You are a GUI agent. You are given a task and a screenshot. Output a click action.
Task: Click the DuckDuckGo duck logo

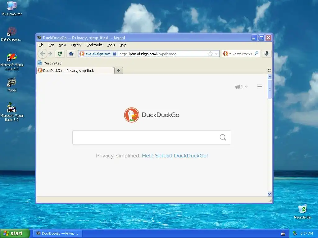(x=132, y=115)
